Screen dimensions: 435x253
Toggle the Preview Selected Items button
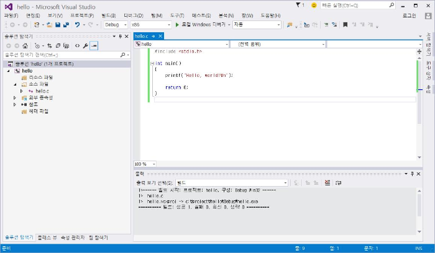pyautogui.click(x=94, y=46)
